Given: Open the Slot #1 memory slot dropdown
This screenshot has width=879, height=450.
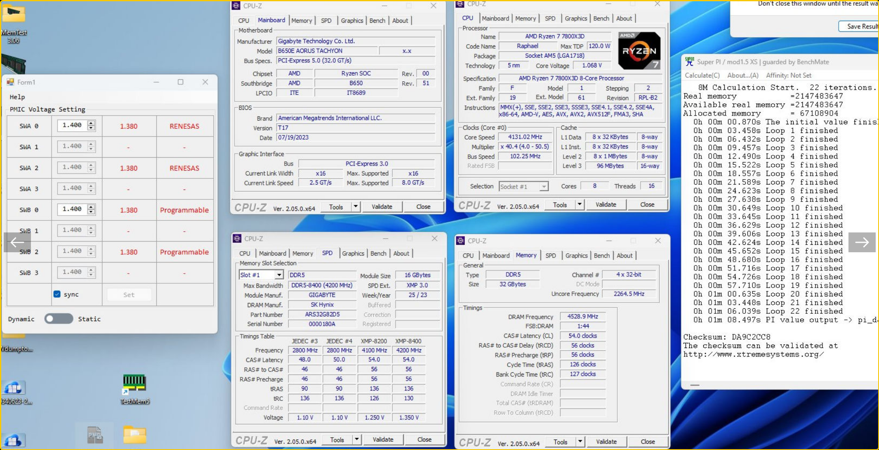Looking at the screenshot, I should tap(279, 275).
